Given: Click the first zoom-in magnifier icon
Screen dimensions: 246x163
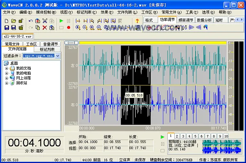Looking at the screenshot, I should pyautogui.click(x=78, y=28).
